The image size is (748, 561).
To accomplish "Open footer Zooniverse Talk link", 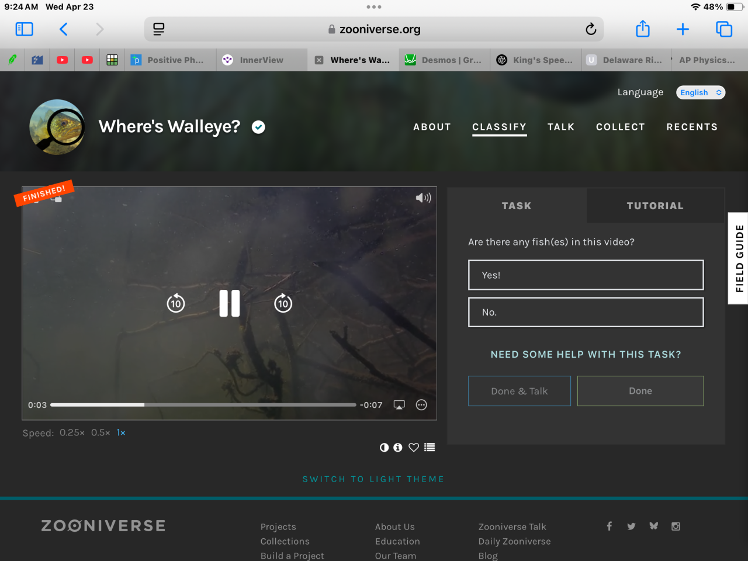I will pyautogui.click(x=512, y=527).
